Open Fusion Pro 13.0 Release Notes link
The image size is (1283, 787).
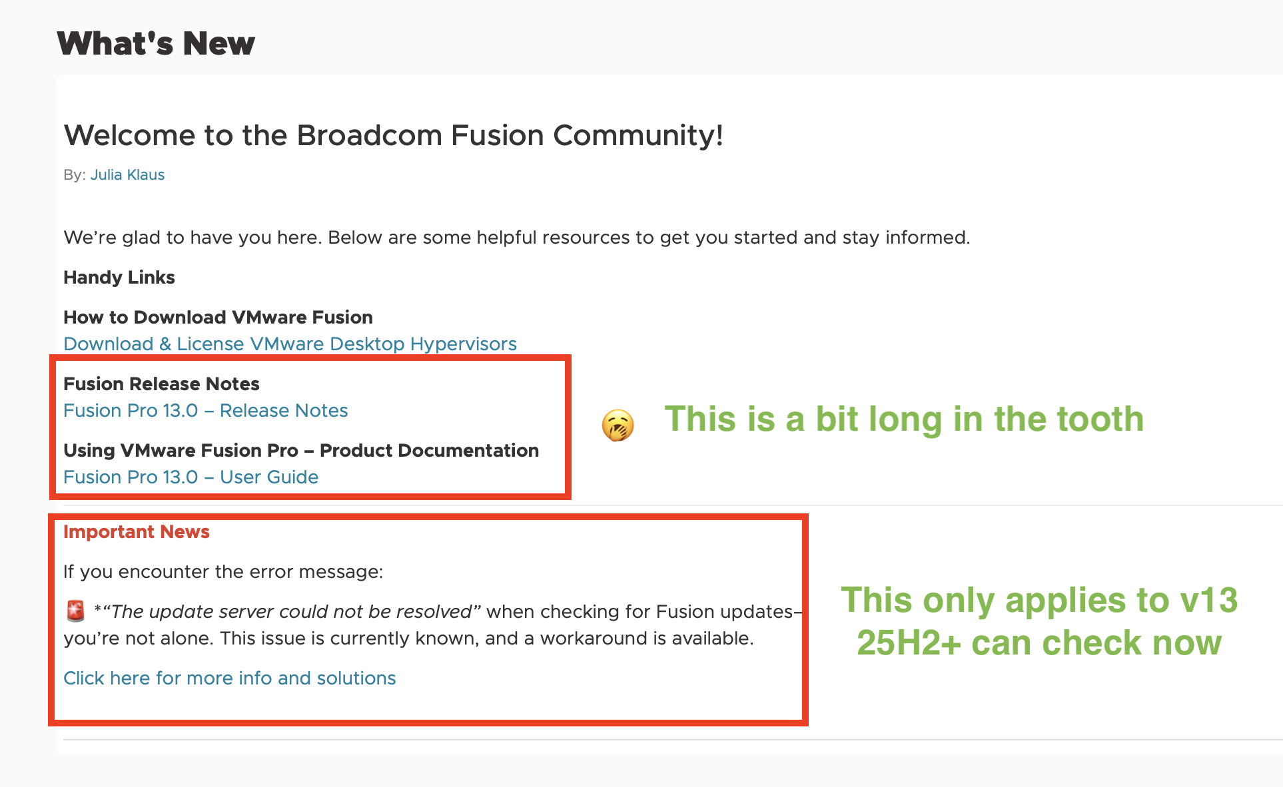pos(205,410)
